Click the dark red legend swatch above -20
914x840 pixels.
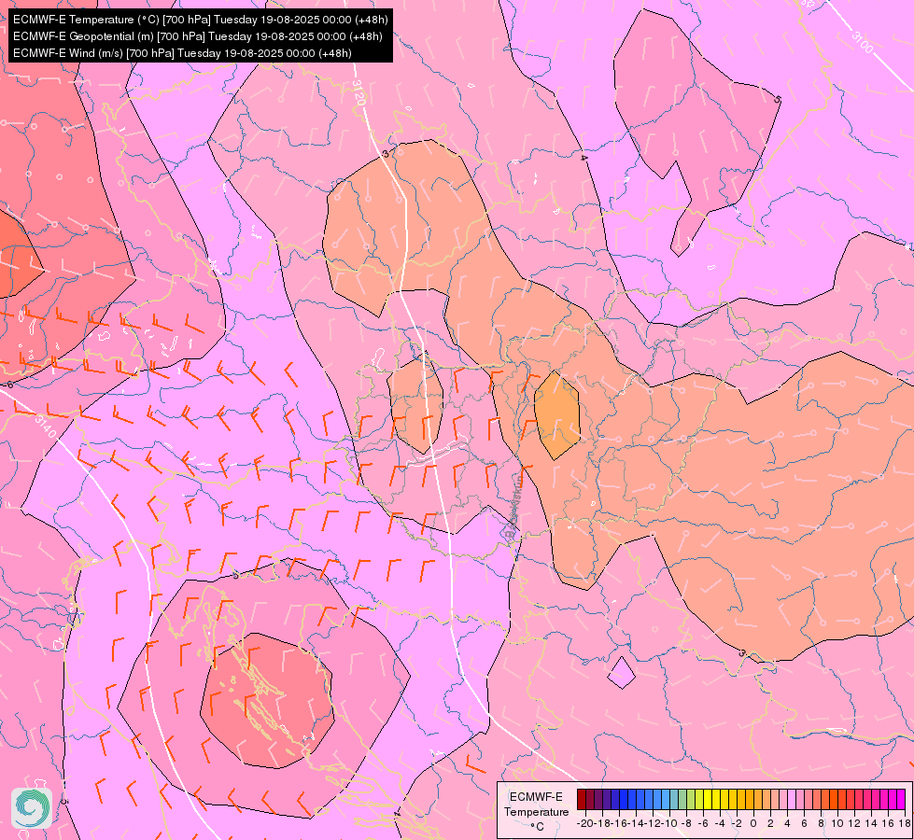pyautogui.click(x=581, y=799)
